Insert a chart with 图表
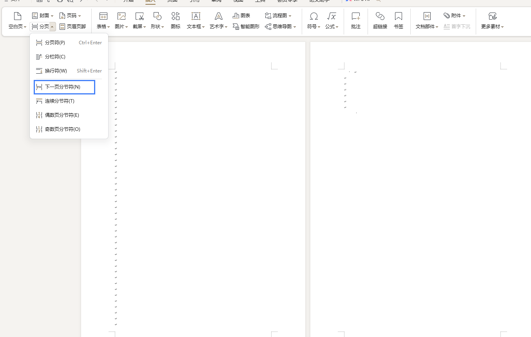531x337 pixels. tap(241, 16)
